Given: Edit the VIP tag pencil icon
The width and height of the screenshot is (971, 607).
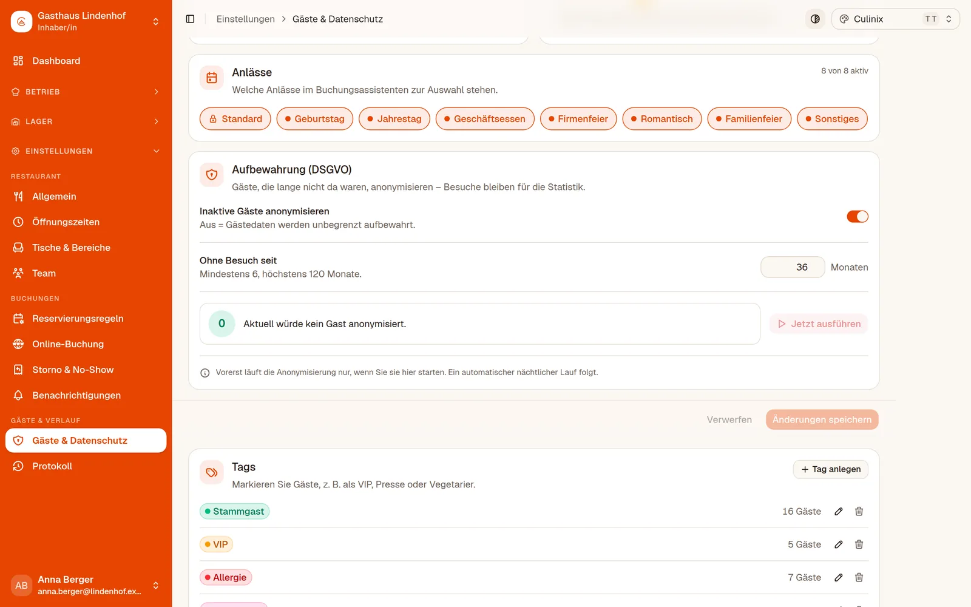Looking at the screenshot, I should 839,544.
